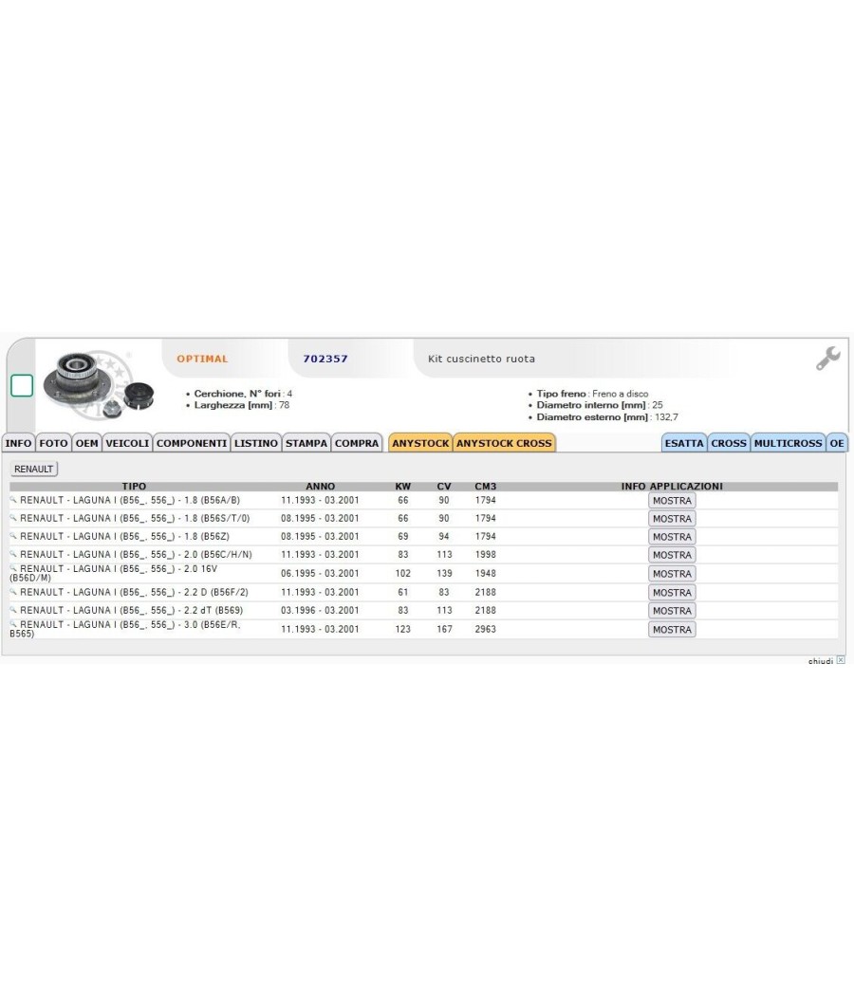Screen dimensions: 854x996
Task: Click the TIPO column header
Action: click(134, 487)
